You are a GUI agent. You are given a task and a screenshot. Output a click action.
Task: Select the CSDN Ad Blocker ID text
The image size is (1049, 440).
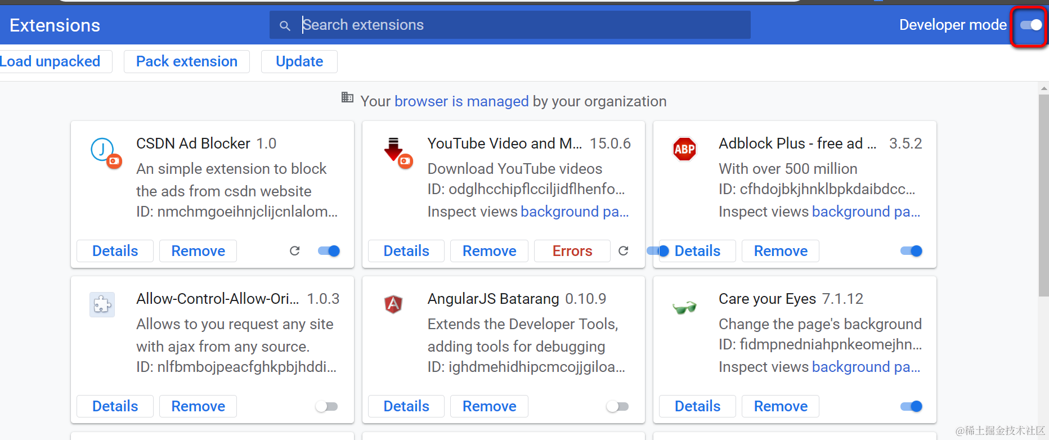click(237, 212)
